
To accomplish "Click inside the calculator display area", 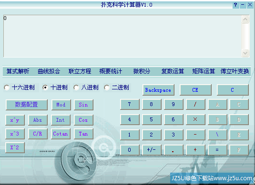I will pos(122,36).
